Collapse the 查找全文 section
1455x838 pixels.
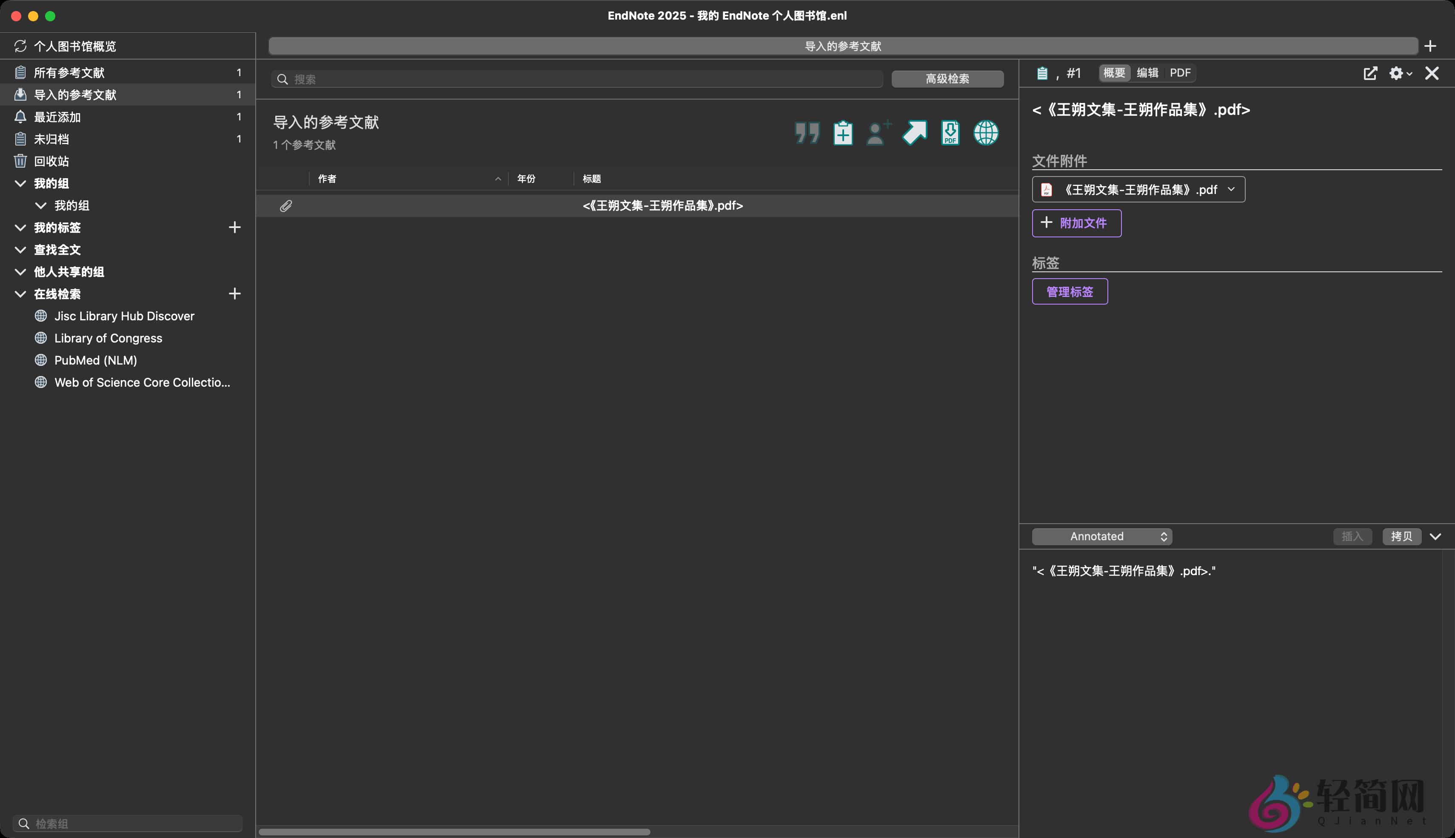(x=20, y=250)
